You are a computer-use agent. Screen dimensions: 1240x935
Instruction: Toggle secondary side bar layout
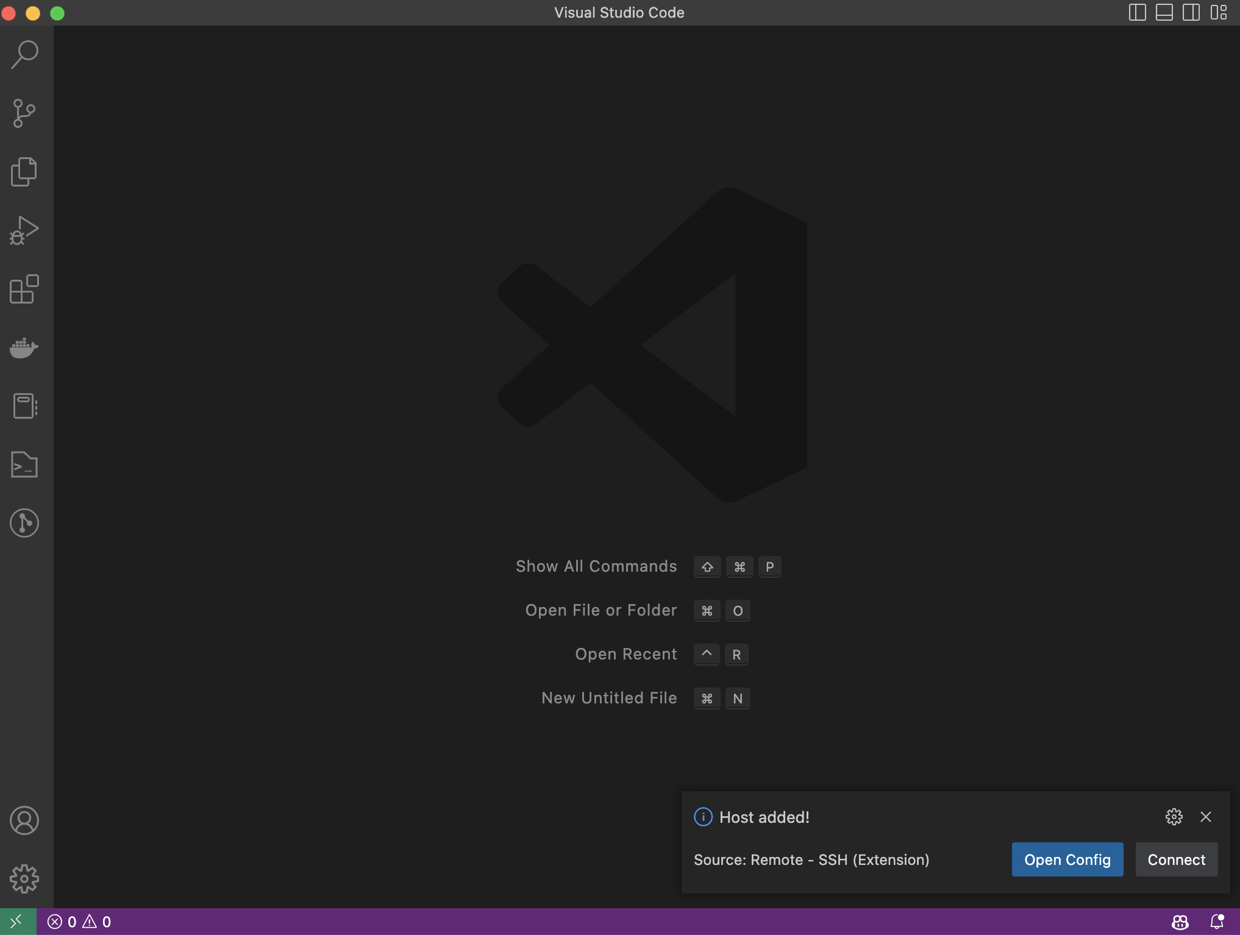pyautogui.click(x=1191, y=13)
